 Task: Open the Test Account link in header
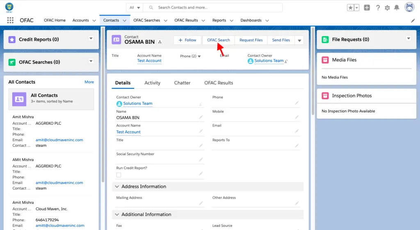click(149, 61)
